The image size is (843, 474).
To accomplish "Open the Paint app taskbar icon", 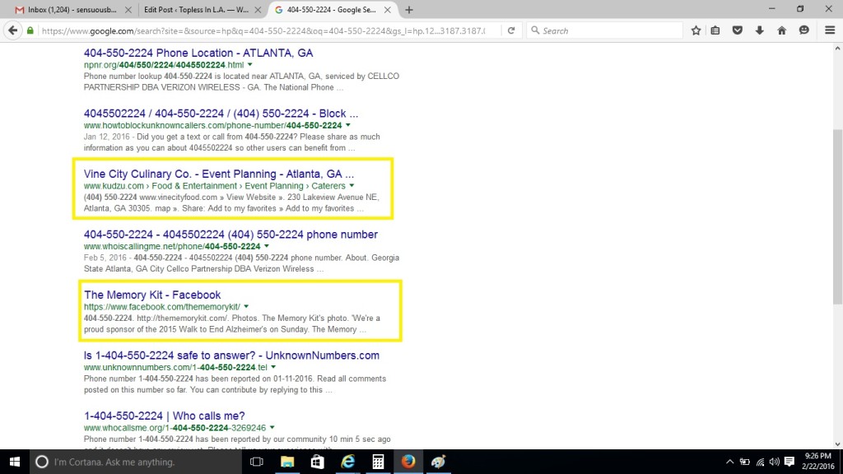I will click(x=438, y=462).
